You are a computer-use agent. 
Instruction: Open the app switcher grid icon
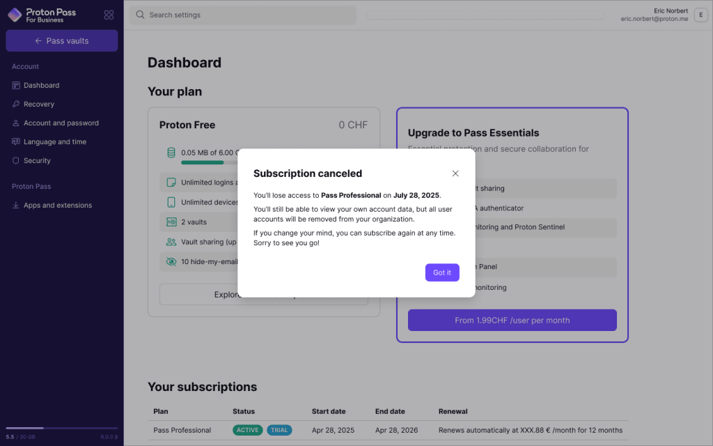pos(109,15)
